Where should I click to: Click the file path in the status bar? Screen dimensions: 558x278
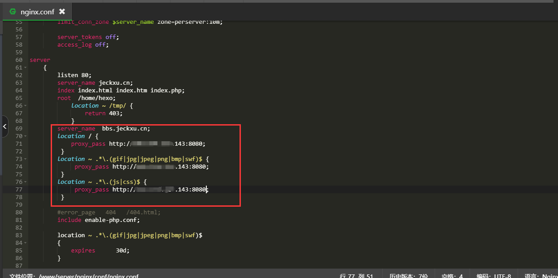click(x=74, y=275)
